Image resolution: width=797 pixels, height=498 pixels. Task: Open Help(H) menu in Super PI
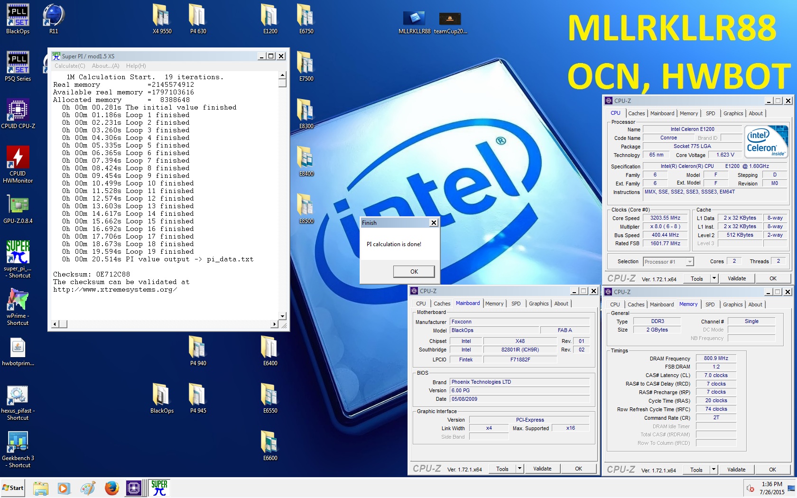[136, 66]
